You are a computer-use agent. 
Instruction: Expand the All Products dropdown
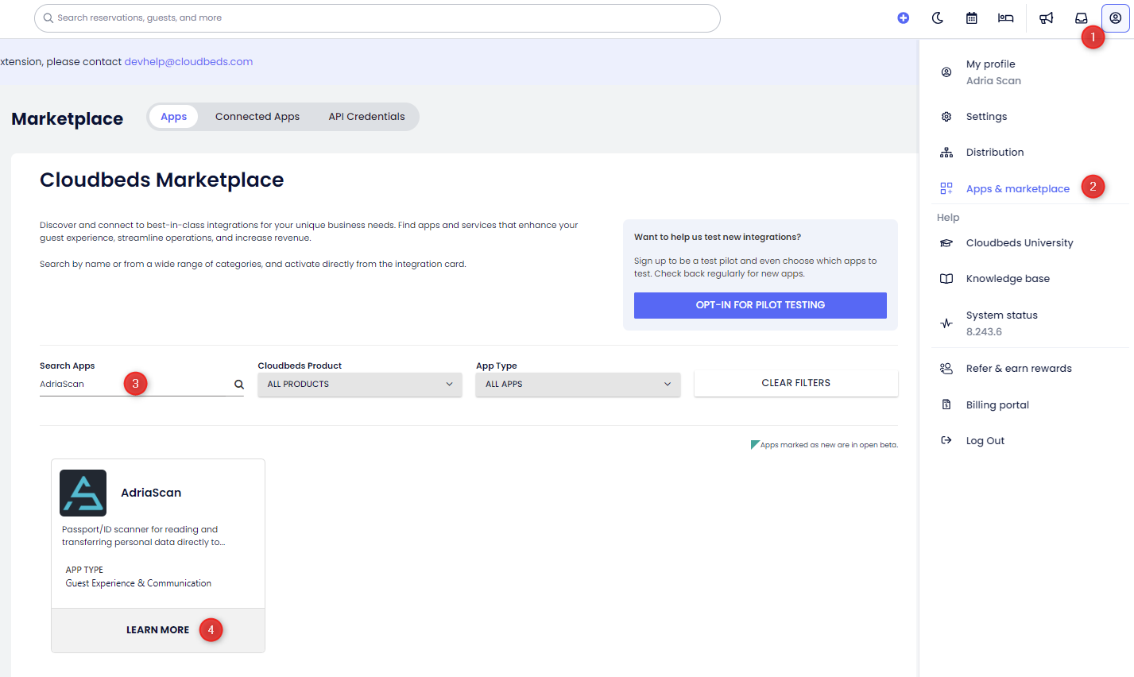click(360, 384)
